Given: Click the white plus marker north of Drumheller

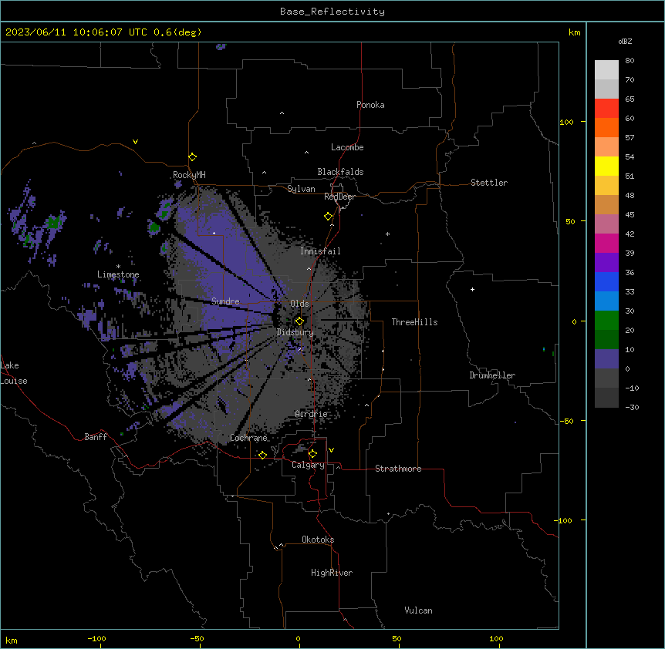Looking at the screenshot, I should coord(472,289).
